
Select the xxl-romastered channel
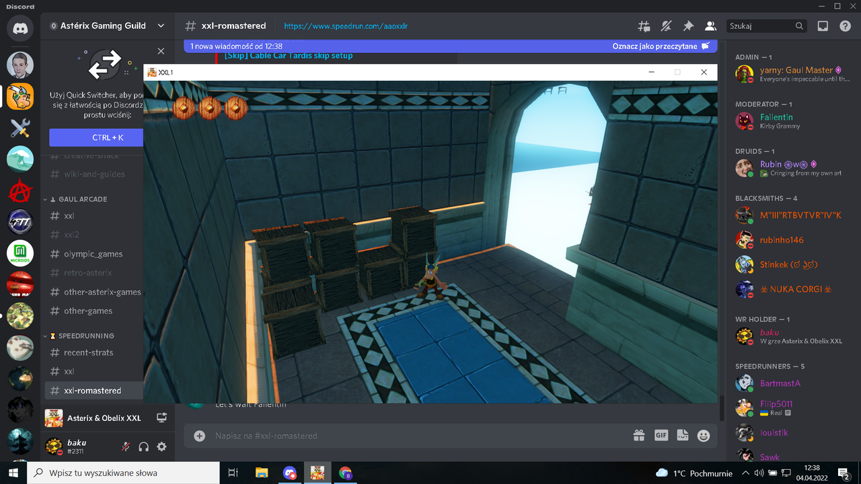(93, 391)
